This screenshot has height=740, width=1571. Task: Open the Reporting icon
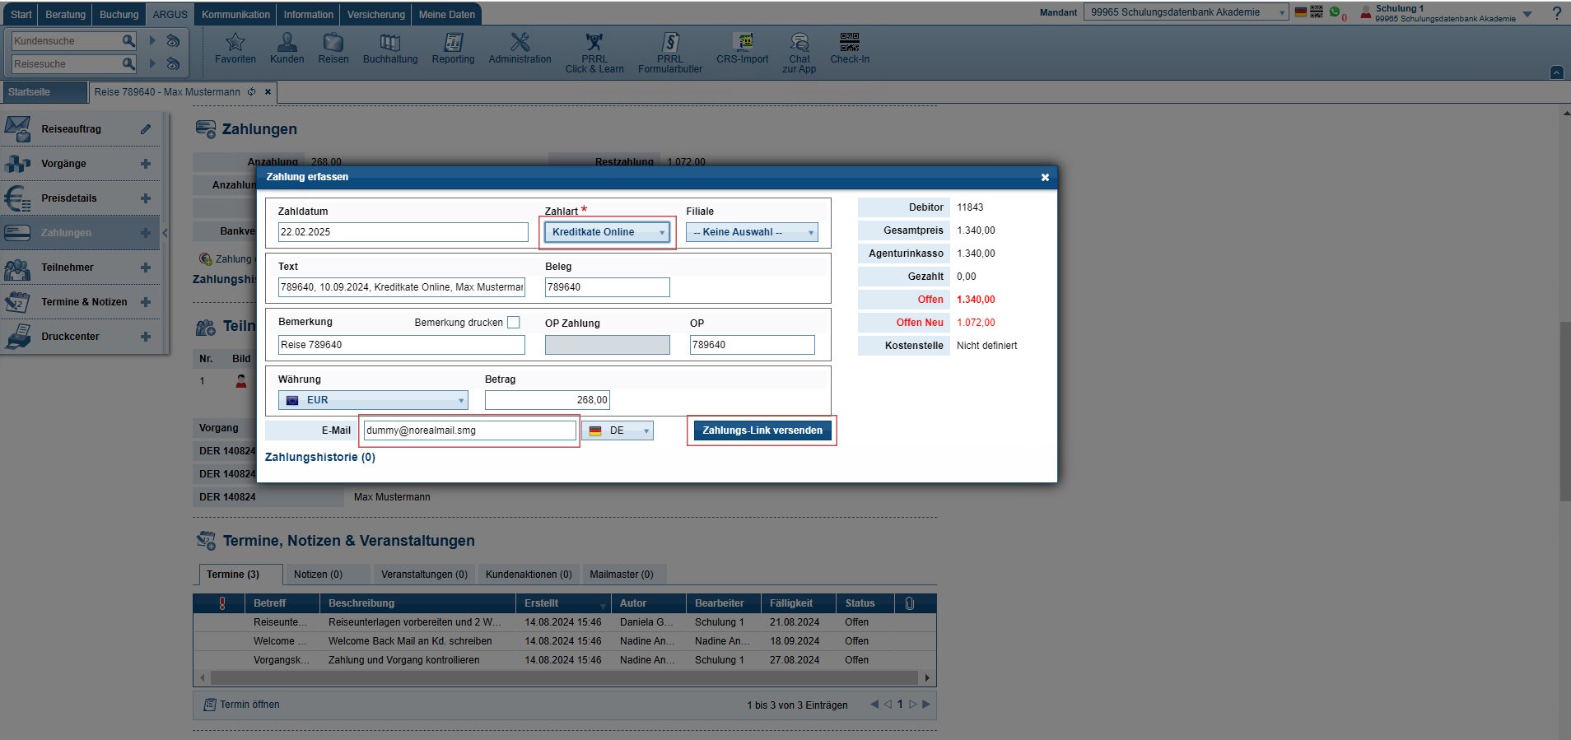[453, 42]
